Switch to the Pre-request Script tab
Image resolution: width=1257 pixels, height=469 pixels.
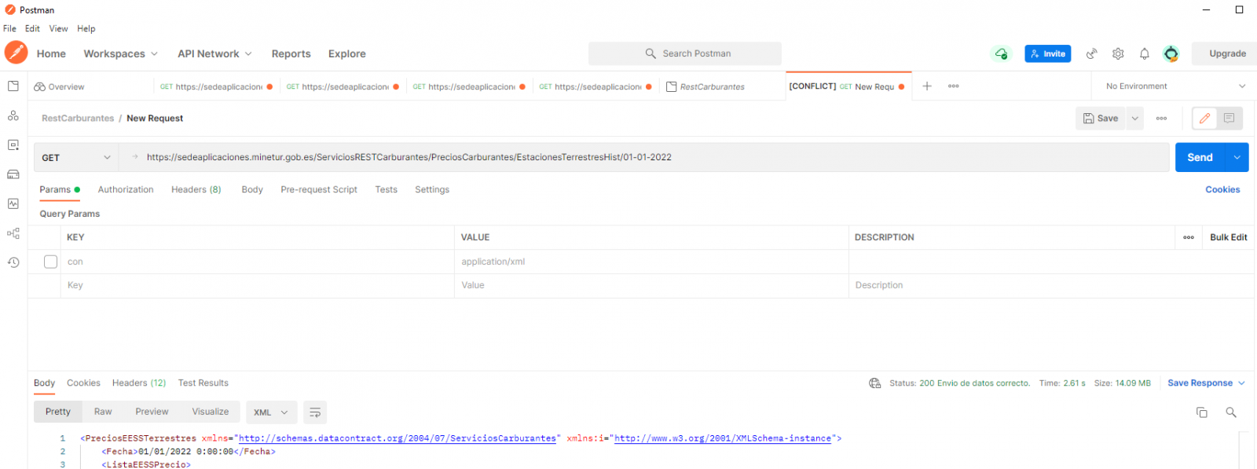(319, 189)
